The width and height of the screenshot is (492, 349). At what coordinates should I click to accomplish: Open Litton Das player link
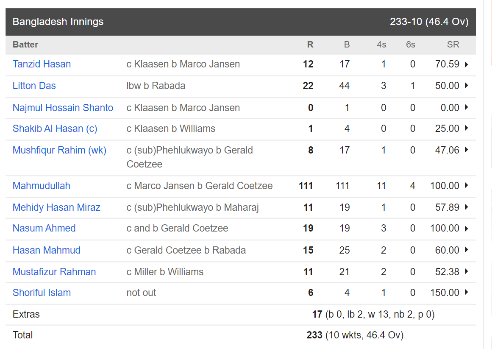(x=34, y=86)
